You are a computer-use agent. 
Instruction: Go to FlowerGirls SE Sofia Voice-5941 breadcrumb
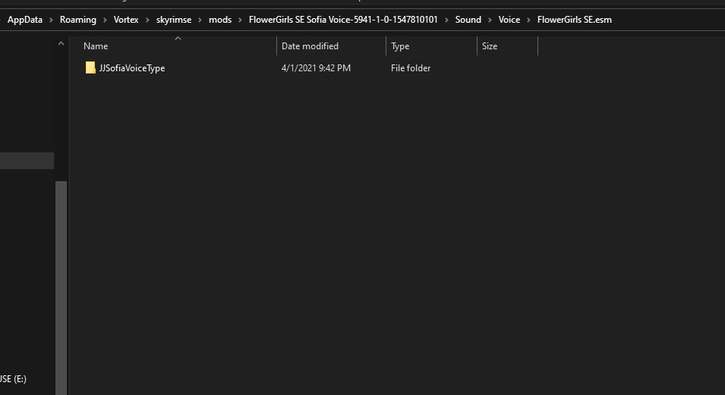(x=343, y=20)
